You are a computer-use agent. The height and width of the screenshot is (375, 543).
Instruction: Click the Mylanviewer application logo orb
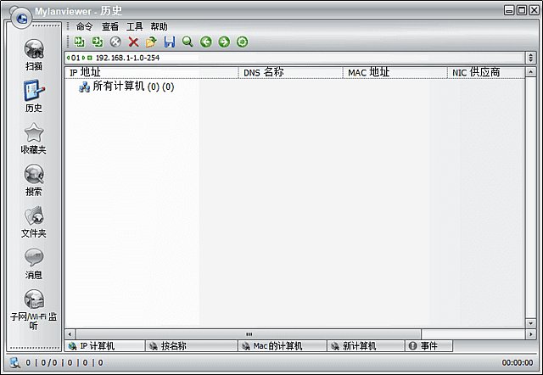tap(21, 18)
